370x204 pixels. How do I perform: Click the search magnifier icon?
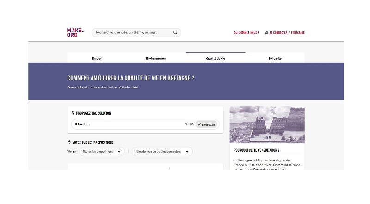175,32
